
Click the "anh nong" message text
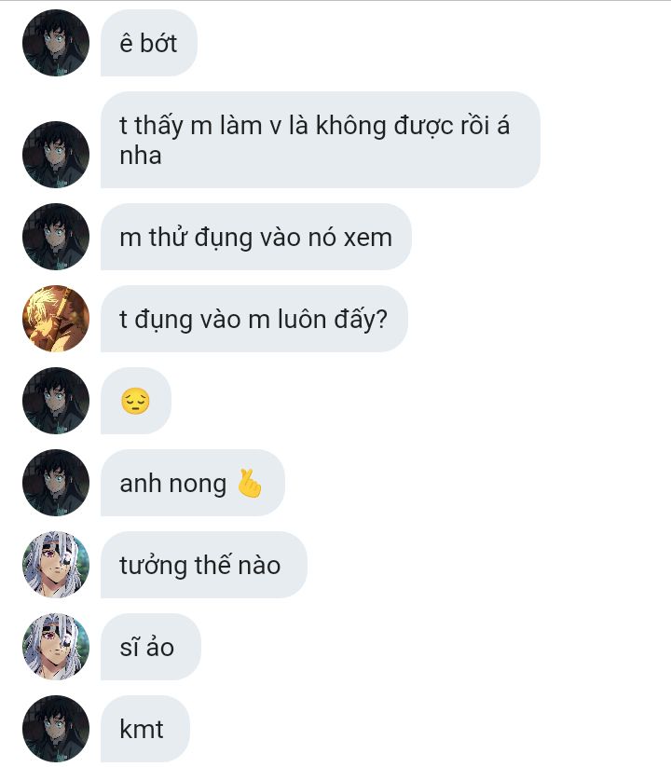click(173, 484)
